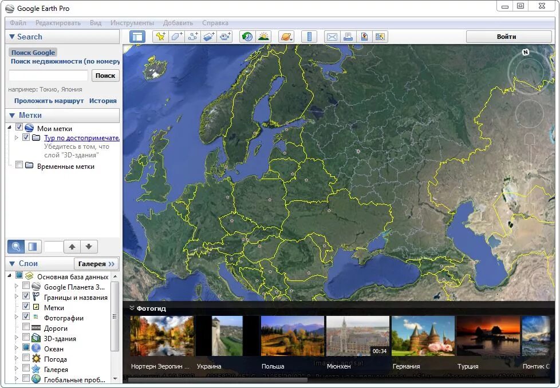Click the Войти sign-in button

[x=509, y=37]
